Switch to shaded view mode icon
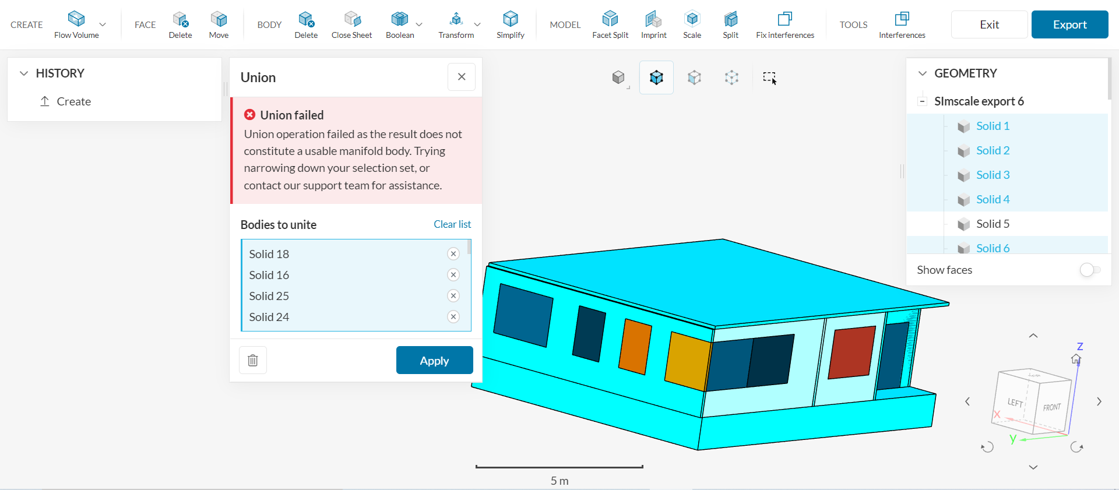Image resolution: width=1119 pixels, height=490 pixels. point(618,77)
